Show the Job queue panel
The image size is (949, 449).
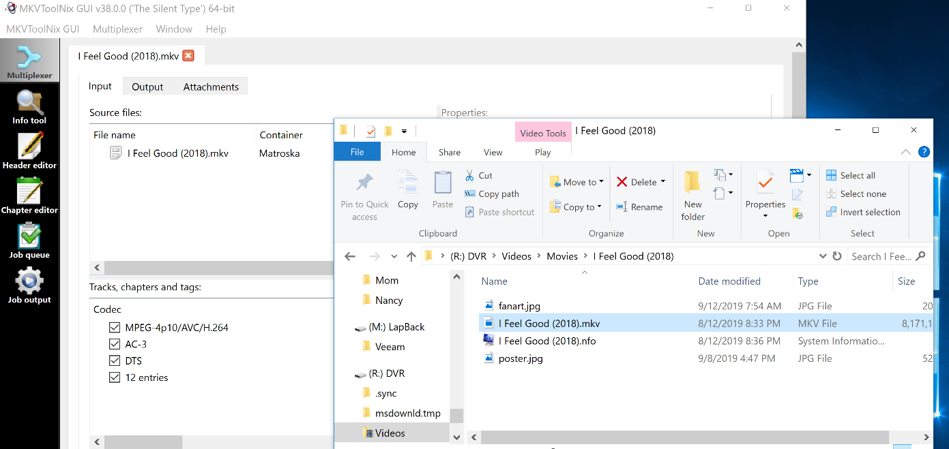[x=29, y=242]
